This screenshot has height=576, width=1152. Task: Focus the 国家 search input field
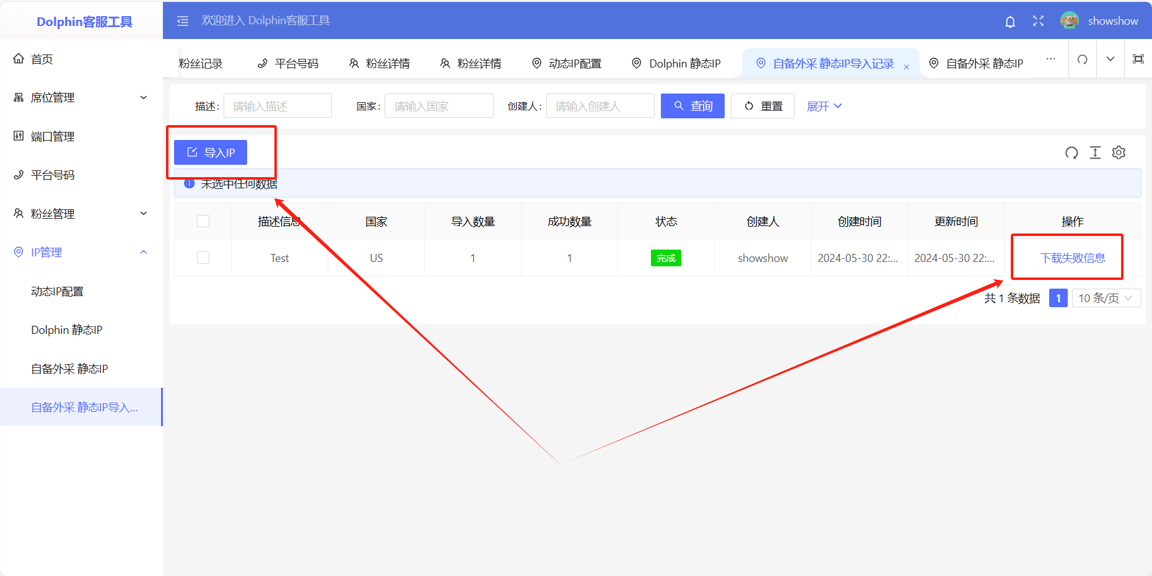tap(439, 107)
